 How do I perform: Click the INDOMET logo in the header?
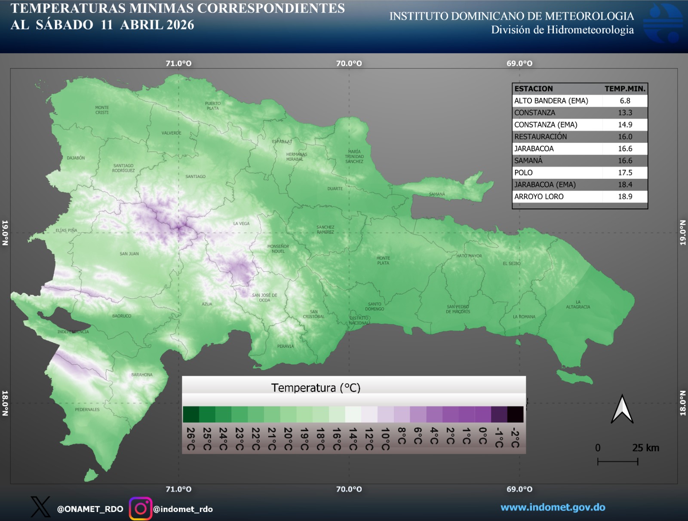[x=663, y=24]
